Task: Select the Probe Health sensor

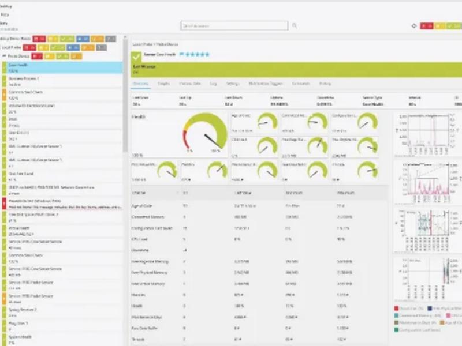Action: click(x=63, y=231)
